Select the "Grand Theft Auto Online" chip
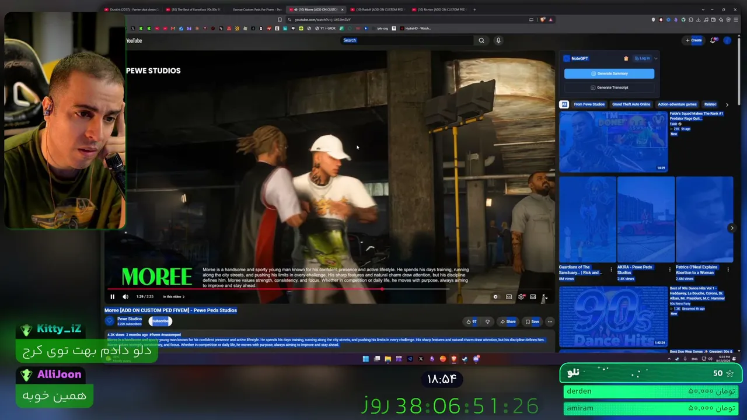The width and height of the screenshot is (747, 420). [631, 104]
